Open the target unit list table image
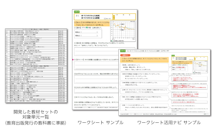The height and width of the screenshot is (132, 214). pos(36,65)
